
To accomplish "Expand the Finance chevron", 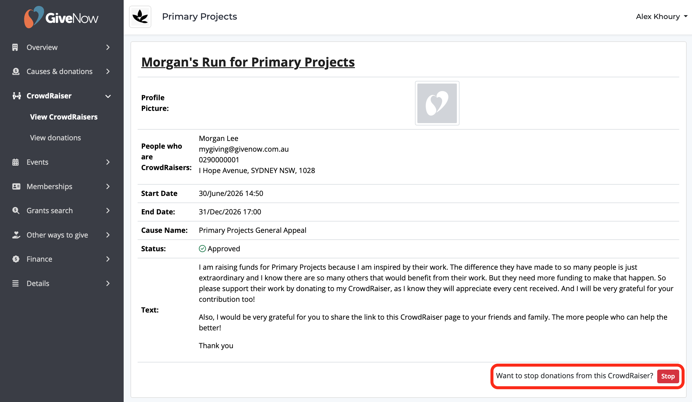I will point(108,259).
